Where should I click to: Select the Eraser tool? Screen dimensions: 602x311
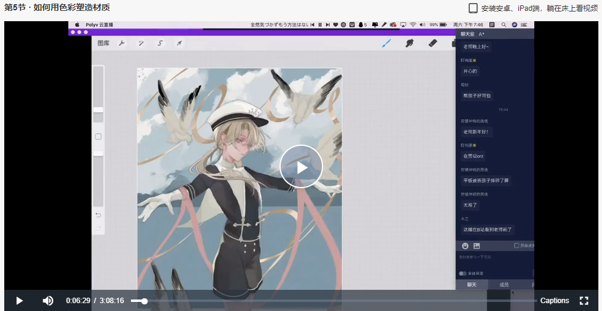(x=433, y=44)
